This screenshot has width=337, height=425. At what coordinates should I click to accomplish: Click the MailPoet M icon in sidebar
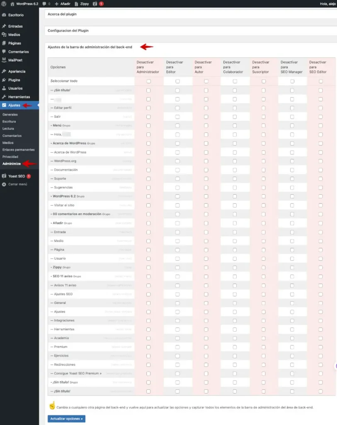point(4,60)
